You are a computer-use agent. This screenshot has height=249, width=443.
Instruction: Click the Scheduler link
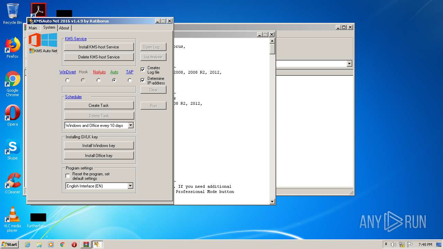pyautogui.click(x=73, y=97)
